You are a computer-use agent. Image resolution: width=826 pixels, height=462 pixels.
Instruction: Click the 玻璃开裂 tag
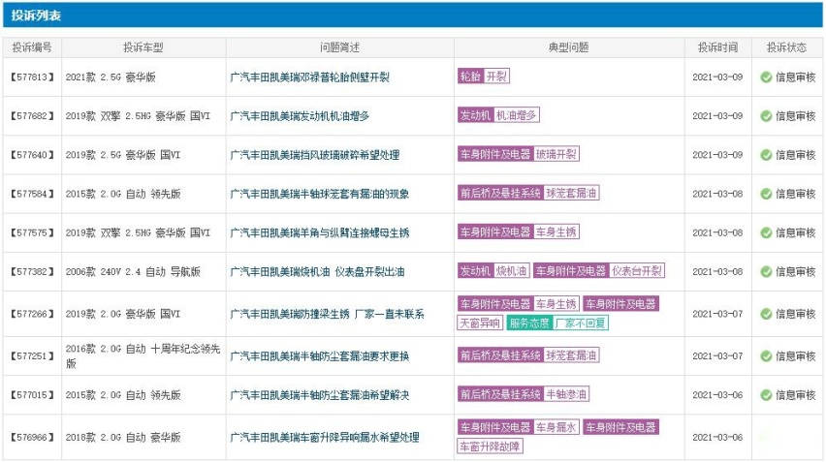556,154
